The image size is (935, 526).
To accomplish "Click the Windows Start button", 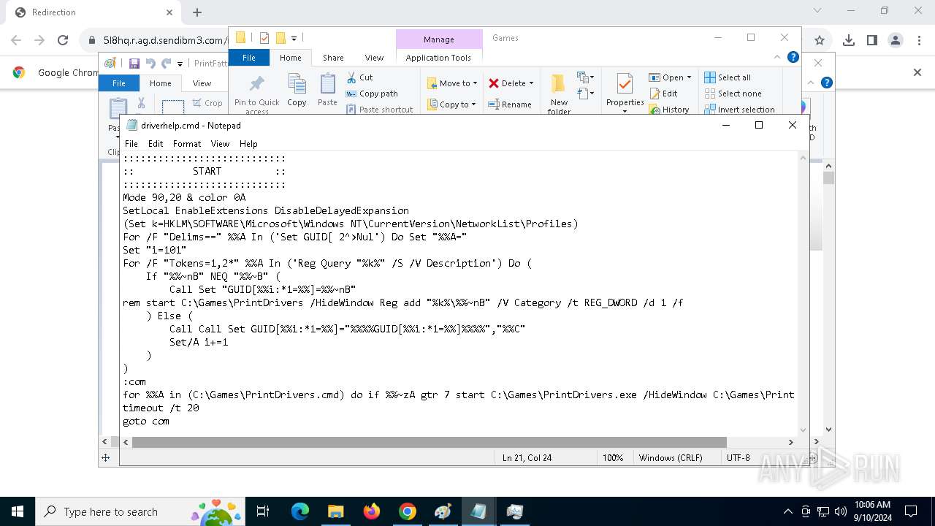I will [18, 511].
